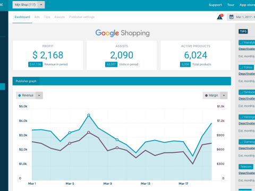Image resolution: width=255 pixels, height=191 pixels.
Task: Click Deactivate under the Damesg tip
Action: pyautogui.click(x=246, y=148)
